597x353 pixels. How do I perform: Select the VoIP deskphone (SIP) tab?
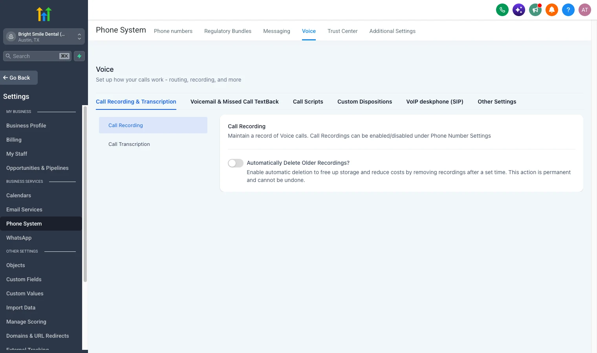[435, 102]
